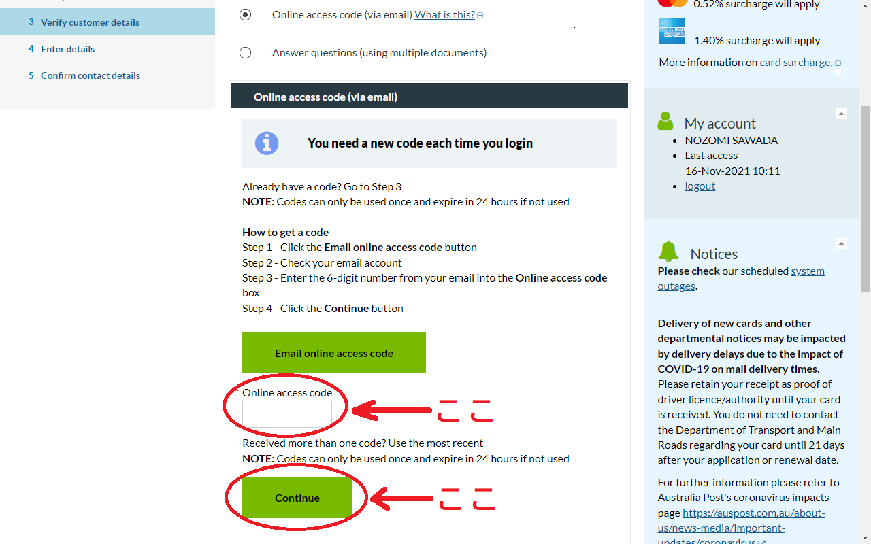
Task: Collapse the Notices panel
Action: click(841, 243)
